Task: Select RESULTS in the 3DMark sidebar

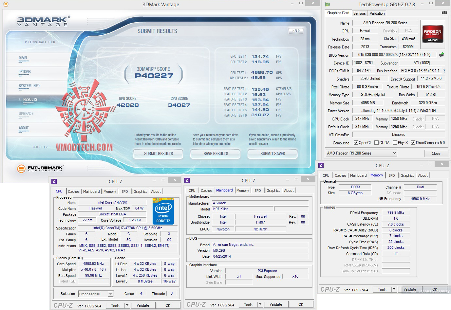Action: pos(30,100)
